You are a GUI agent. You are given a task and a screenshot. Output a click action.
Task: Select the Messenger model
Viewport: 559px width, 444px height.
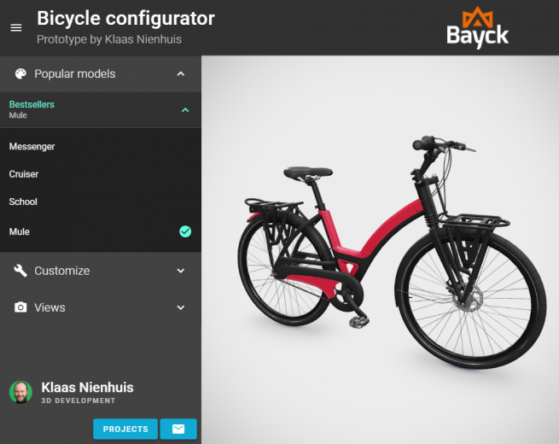tap(101, 147)
